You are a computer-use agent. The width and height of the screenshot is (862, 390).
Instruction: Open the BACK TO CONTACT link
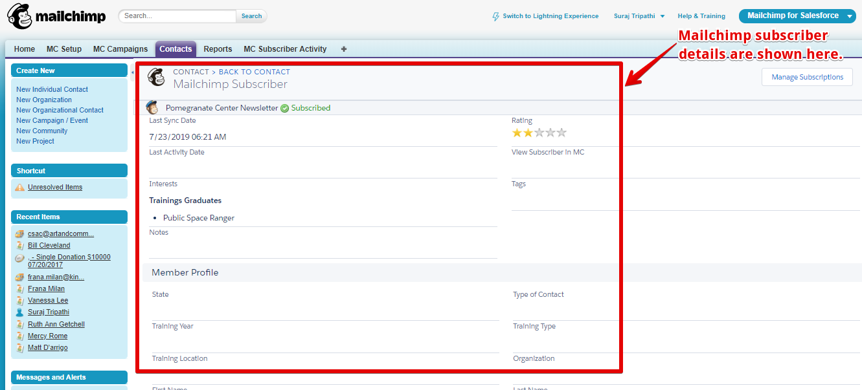click(x=254, y=71)
